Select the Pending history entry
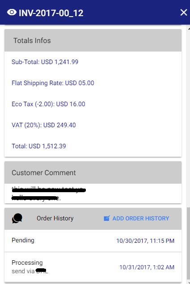The height and width of the screenshot is (284, 190). tap(93, 241)
